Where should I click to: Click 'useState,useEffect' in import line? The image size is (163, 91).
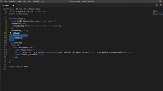point(26,11)
